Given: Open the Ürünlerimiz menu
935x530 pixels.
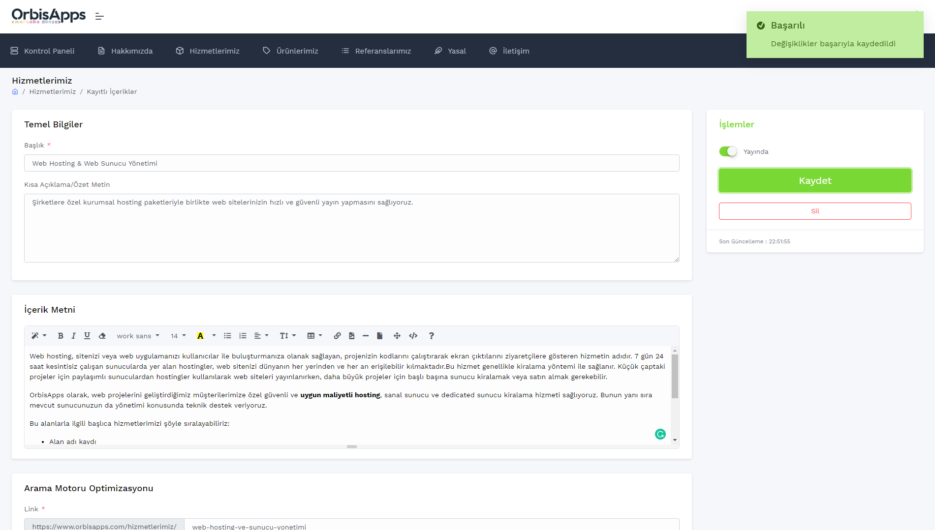Looking at the screenshot, I should (290, 51).
